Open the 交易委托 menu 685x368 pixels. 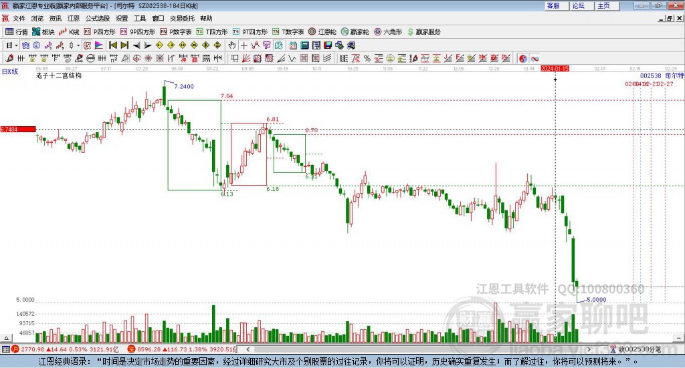click(182, 18)
